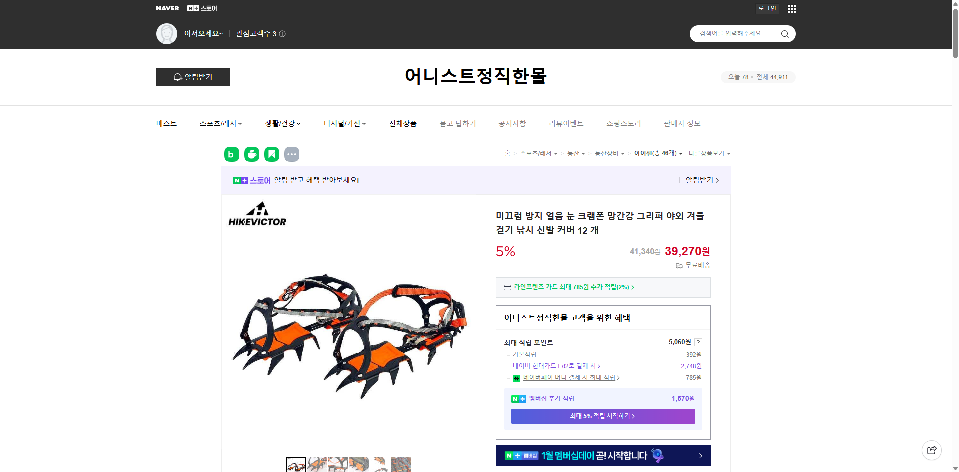Open the Naver Blog share icon
Viewport: 959px width, 472px height.
tap(231, 154)
